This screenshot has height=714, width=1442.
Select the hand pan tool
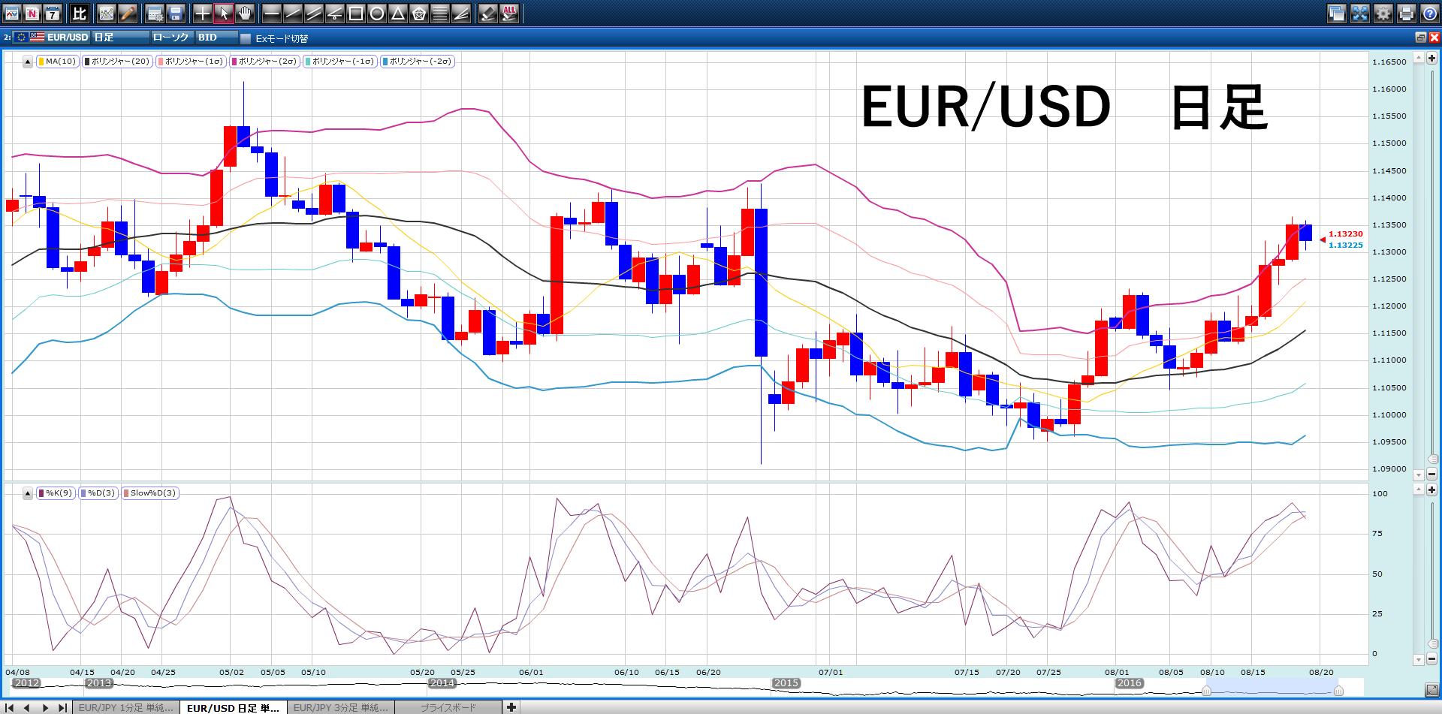point(245,13)
